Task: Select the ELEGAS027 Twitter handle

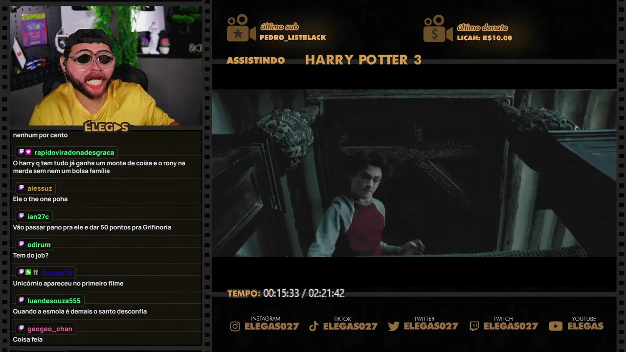Action: pos(431,326)
